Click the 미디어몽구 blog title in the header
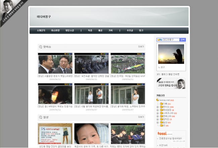 coord(44,17)
